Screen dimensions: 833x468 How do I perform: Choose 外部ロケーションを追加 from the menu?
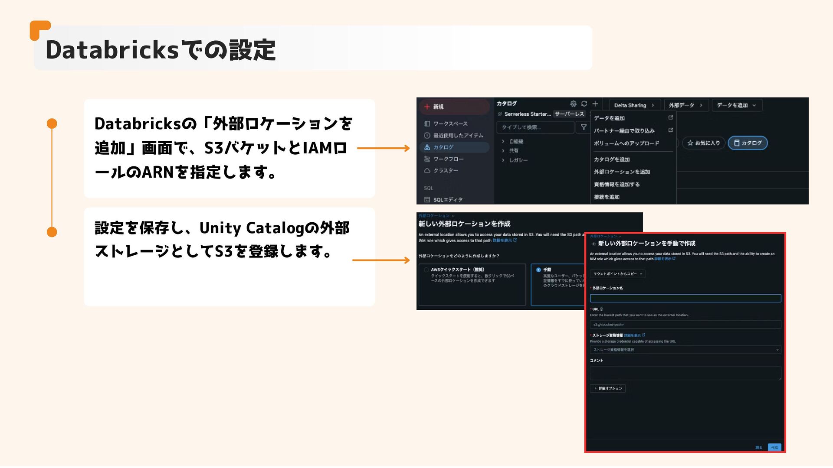coord(622,172)
